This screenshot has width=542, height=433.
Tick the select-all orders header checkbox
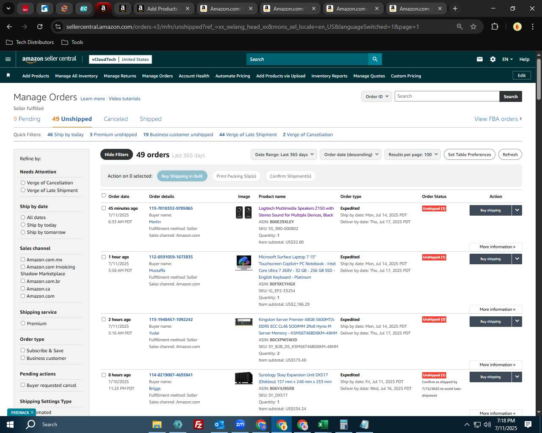pyautogui.click(x=104, y=195)
